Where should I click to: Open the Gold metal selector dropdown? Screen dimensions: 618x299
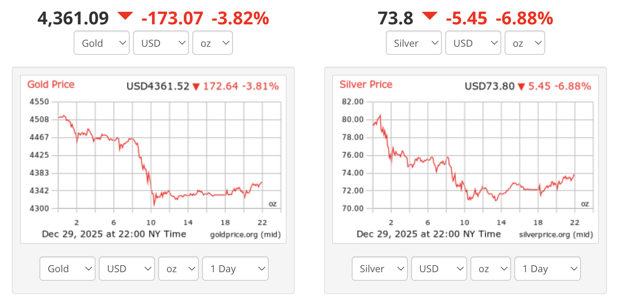(x=101, y=43)
